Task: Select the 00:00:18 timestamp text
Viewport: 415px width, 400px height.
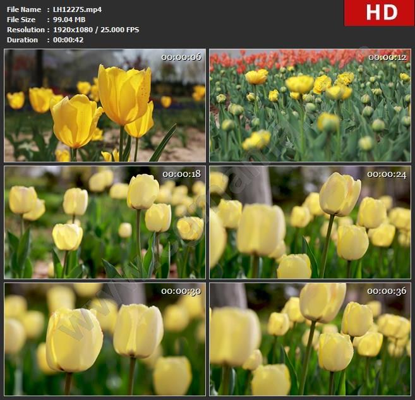Action: click(x=182, y=174)
